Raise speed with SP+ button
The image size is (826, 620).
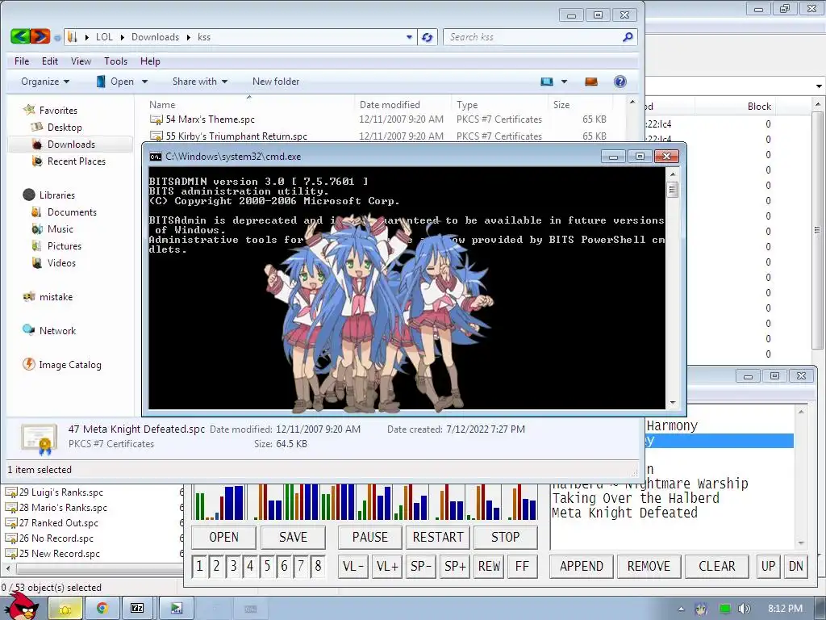(x=455, y=566)
